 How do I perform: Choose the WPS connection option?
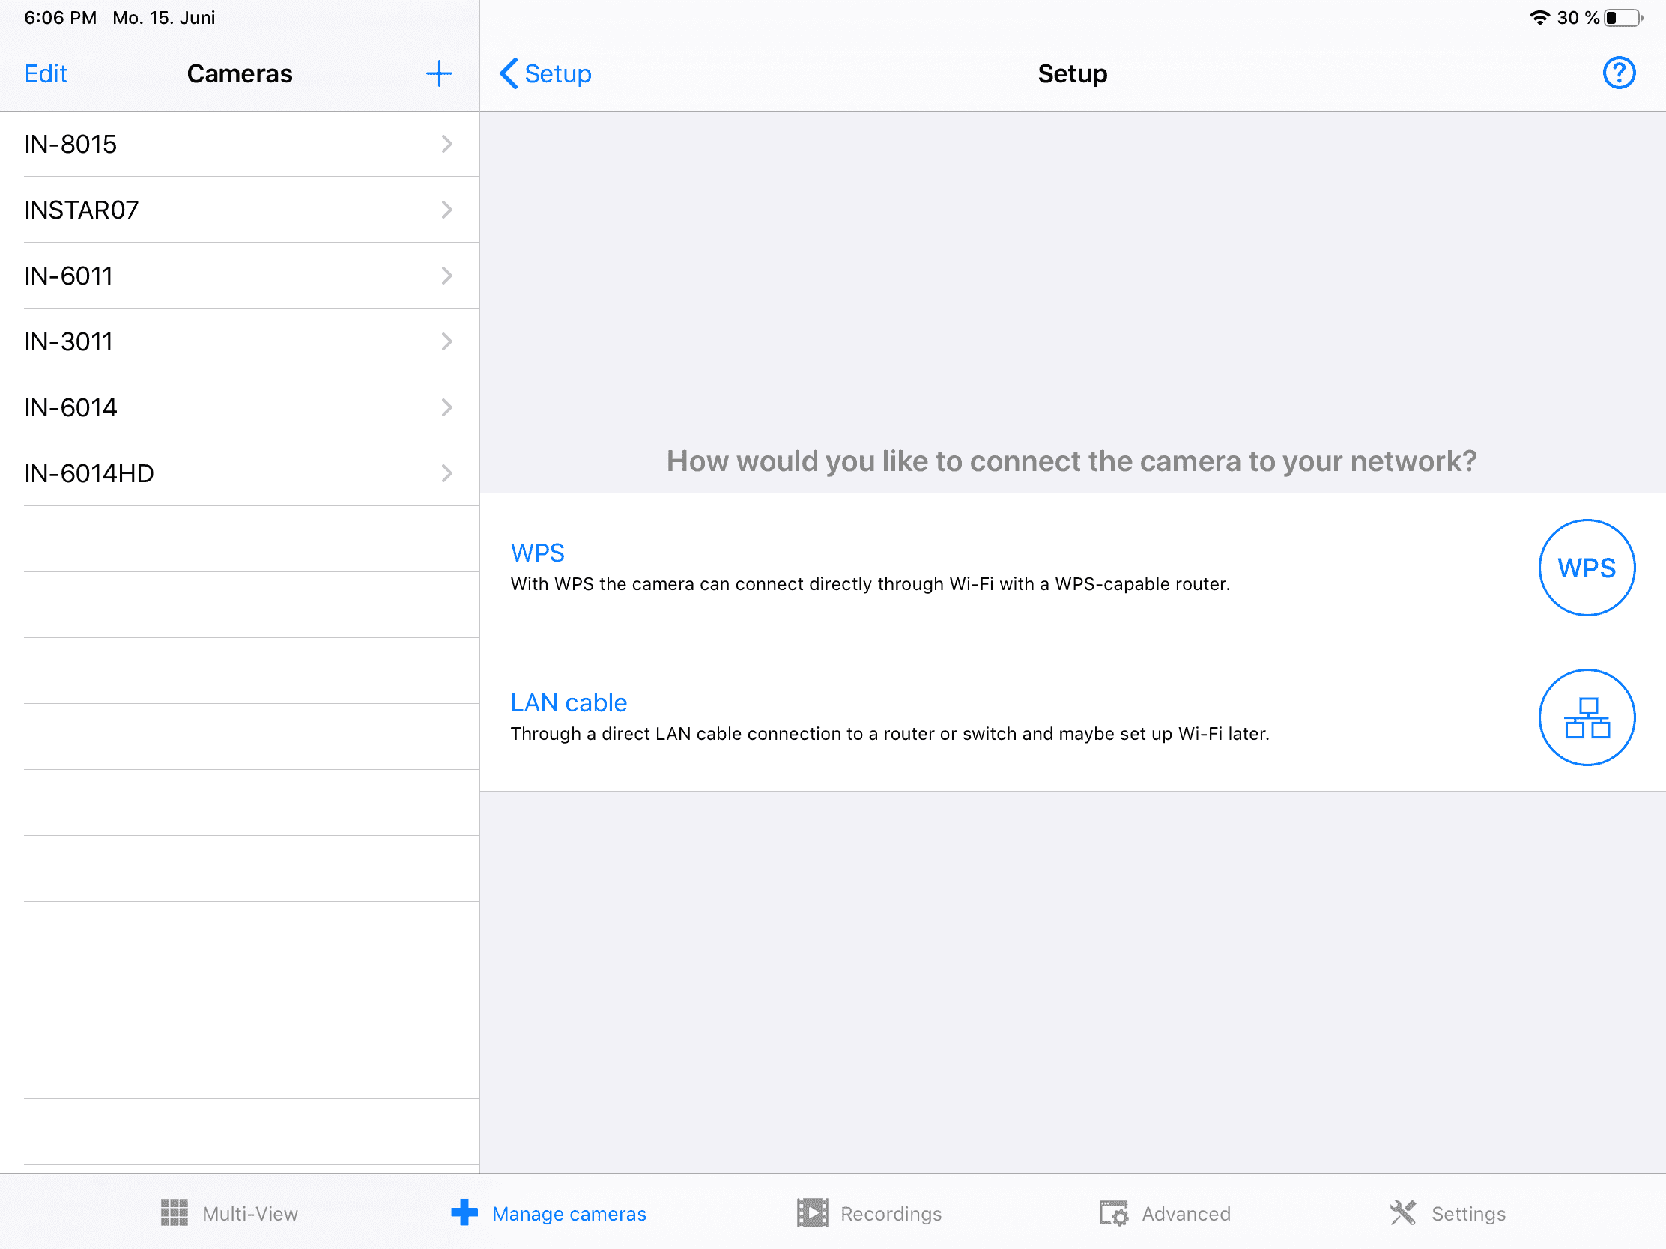pyautogui.click(x=537, y=553)
